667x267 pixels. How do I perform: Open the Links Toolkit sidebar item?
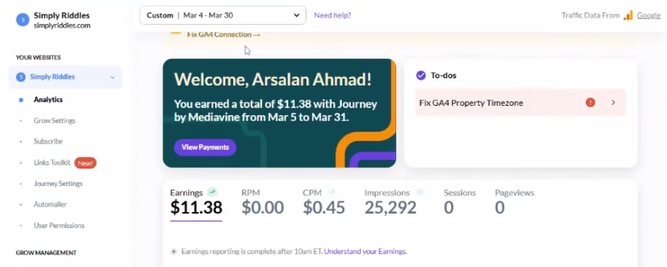coord(52,163)
